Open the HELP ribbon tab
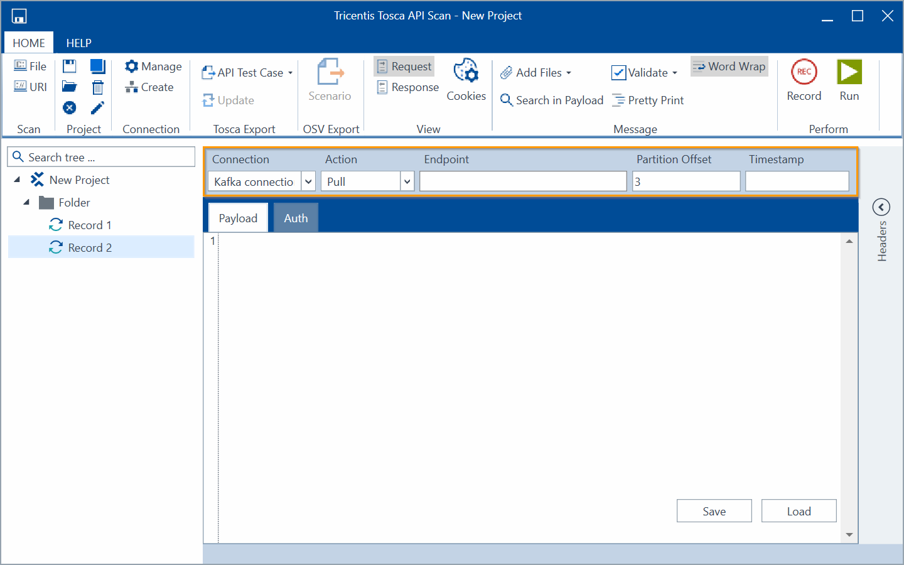This screenshot has width=904, height=565. point(79,43)
